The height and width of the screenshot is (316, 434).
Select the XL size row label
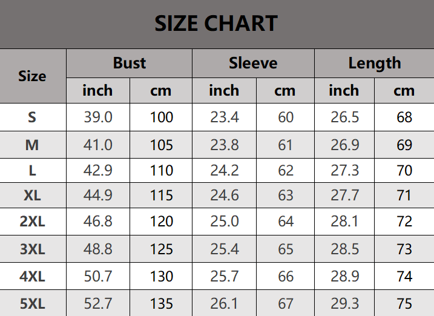(x=32, y=196)
